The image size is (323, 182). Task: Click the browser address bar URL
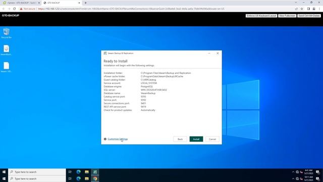pos(131,9)
